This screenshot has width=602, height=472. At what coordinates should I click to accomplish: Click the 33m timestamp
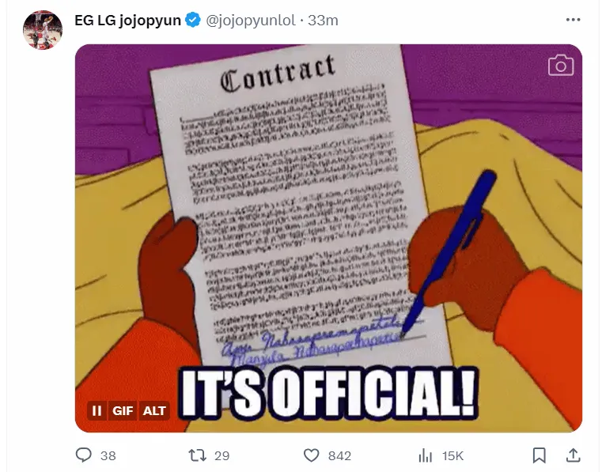tap(323, 20)
